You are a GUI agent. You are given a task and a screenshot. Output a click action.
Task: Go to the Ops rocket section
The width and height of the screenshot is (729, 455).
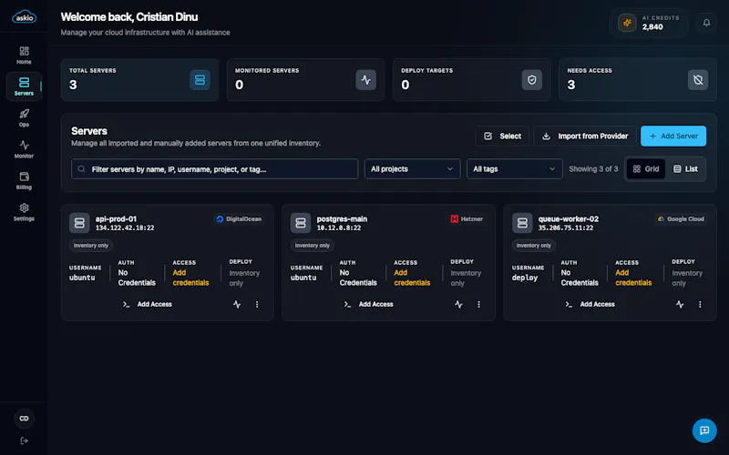click(x=24, y=118)
